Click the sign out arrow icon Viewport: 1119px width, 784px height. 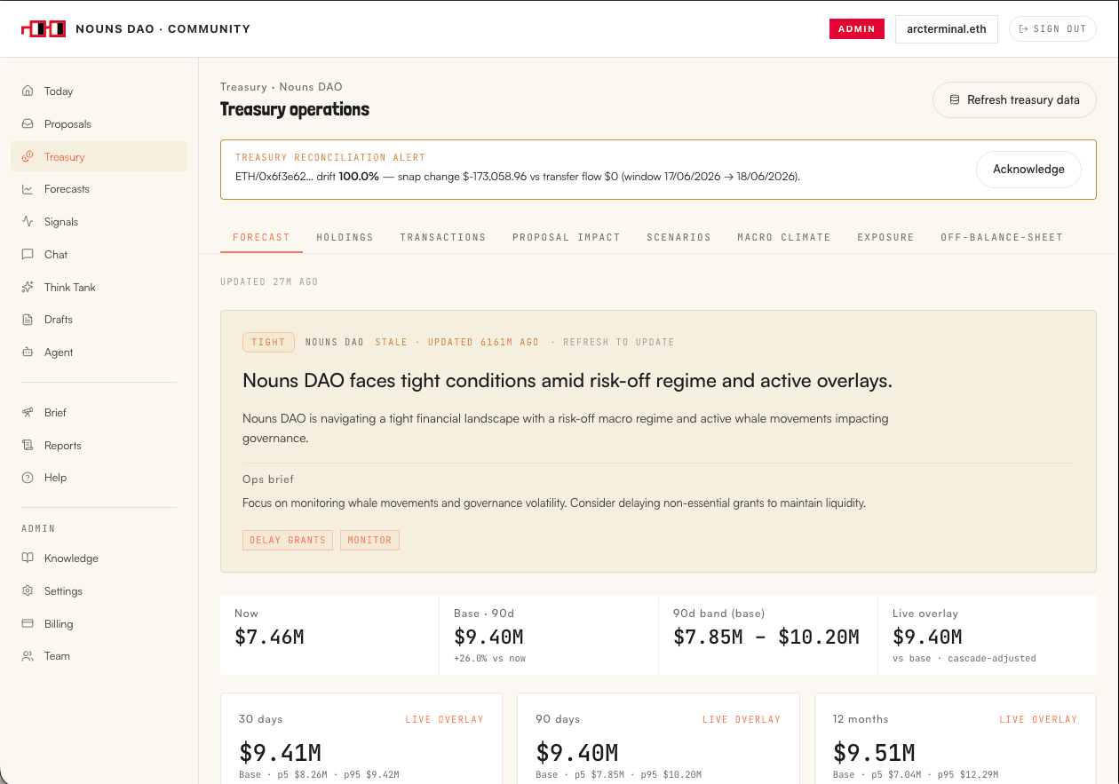(x=1023, y=28)
